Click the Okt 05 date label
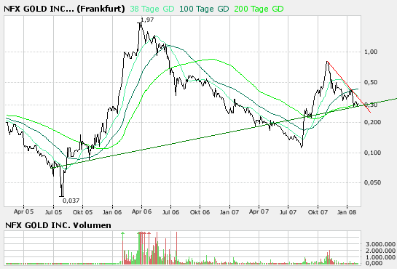This screenshot has height=279, width=397. [82, 212]
